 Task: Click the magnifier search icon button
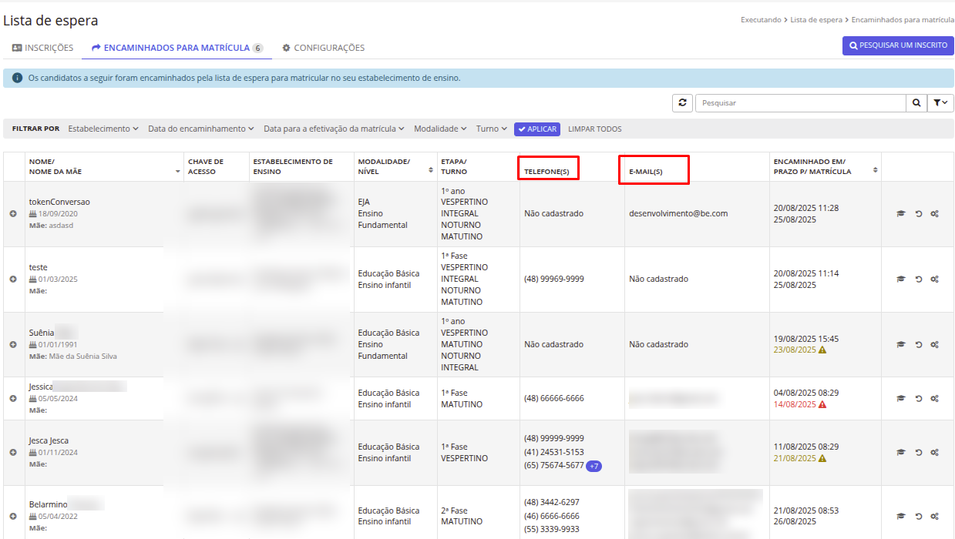pos(916,102)
